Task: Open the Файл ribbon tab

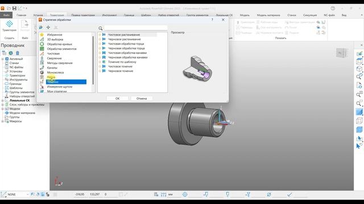Action: tap(6, 15)
